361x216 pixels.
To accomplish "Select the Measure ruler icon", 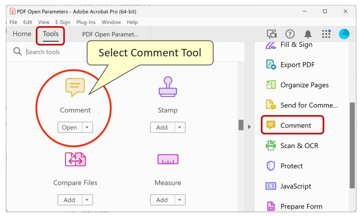I will (168, 159).
